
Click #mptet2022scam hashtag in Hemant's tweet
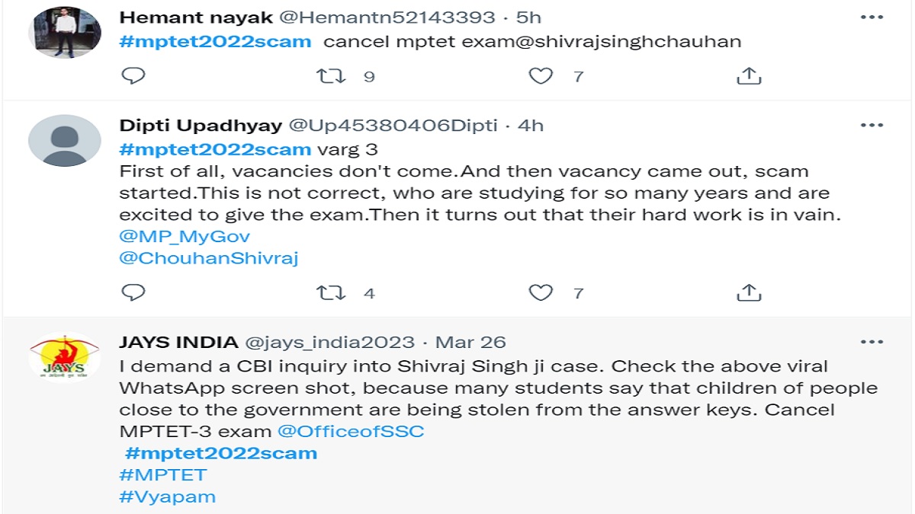point(215,41)
